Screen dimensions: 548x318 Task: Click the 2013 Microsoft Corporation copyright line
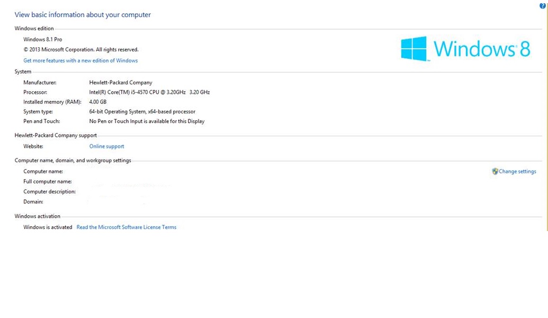click(x=80, y=50)
